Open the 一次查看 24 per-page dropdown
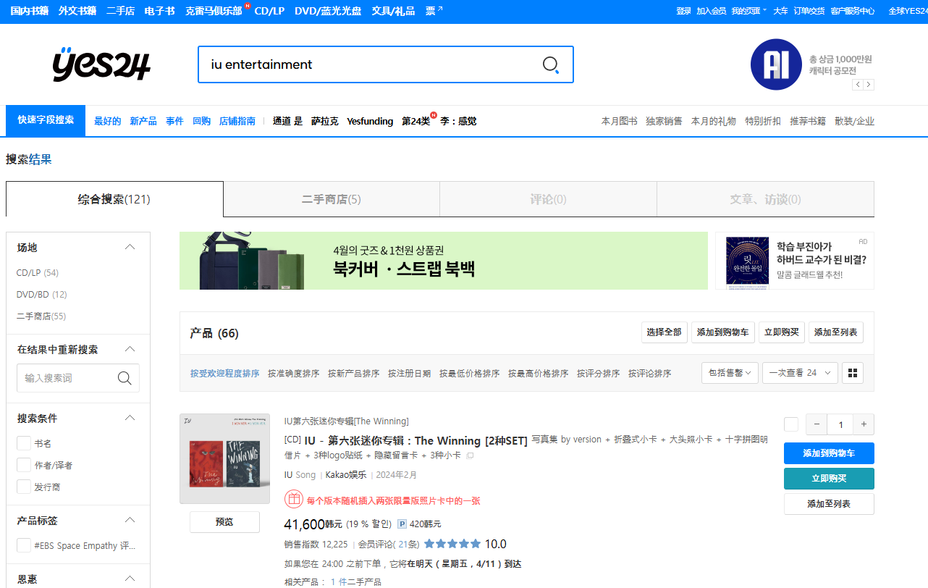The width and height of the screenshot is (928, 588). coord(801,373)
